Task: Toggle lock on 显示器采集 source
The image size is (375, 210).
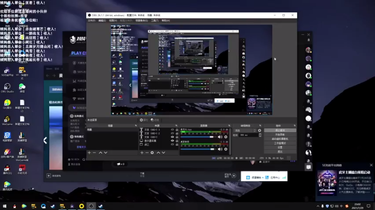Action: pyautogui.click(x=177, y=141)
